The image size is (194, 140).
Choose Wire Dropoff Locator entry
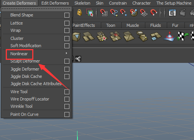pyautogui.click(x=30, y=99)
